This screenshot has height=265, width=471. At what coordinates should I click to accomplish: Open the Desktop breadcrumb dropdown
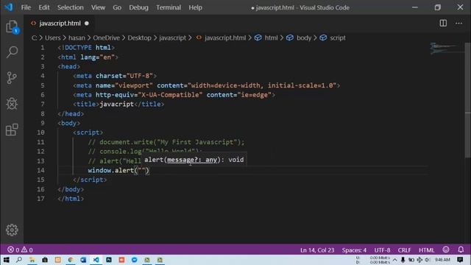point(139,38)
